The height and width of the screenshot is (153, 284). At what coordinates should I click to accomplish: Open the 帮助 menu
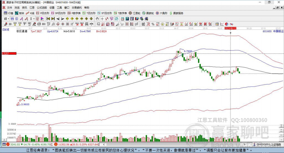click(x=87, y=8)
